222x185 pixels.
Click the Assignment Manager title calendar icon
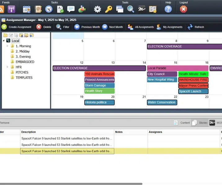click(3, 20)
